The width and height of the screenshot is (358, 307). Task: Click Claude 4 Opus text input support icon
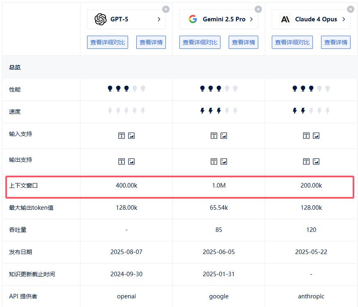(306, 136)
